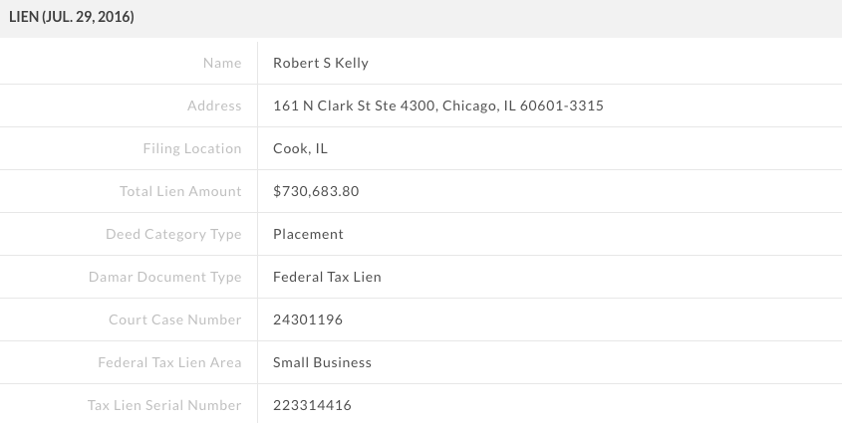Viewport: 842px width, 423px height.
Task: Select the name Robert S Kelly
Action: point(321,63)
